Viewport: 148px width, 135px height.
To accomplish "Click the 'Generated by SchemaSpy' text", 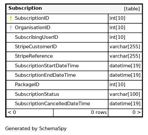I will [36, 129].
